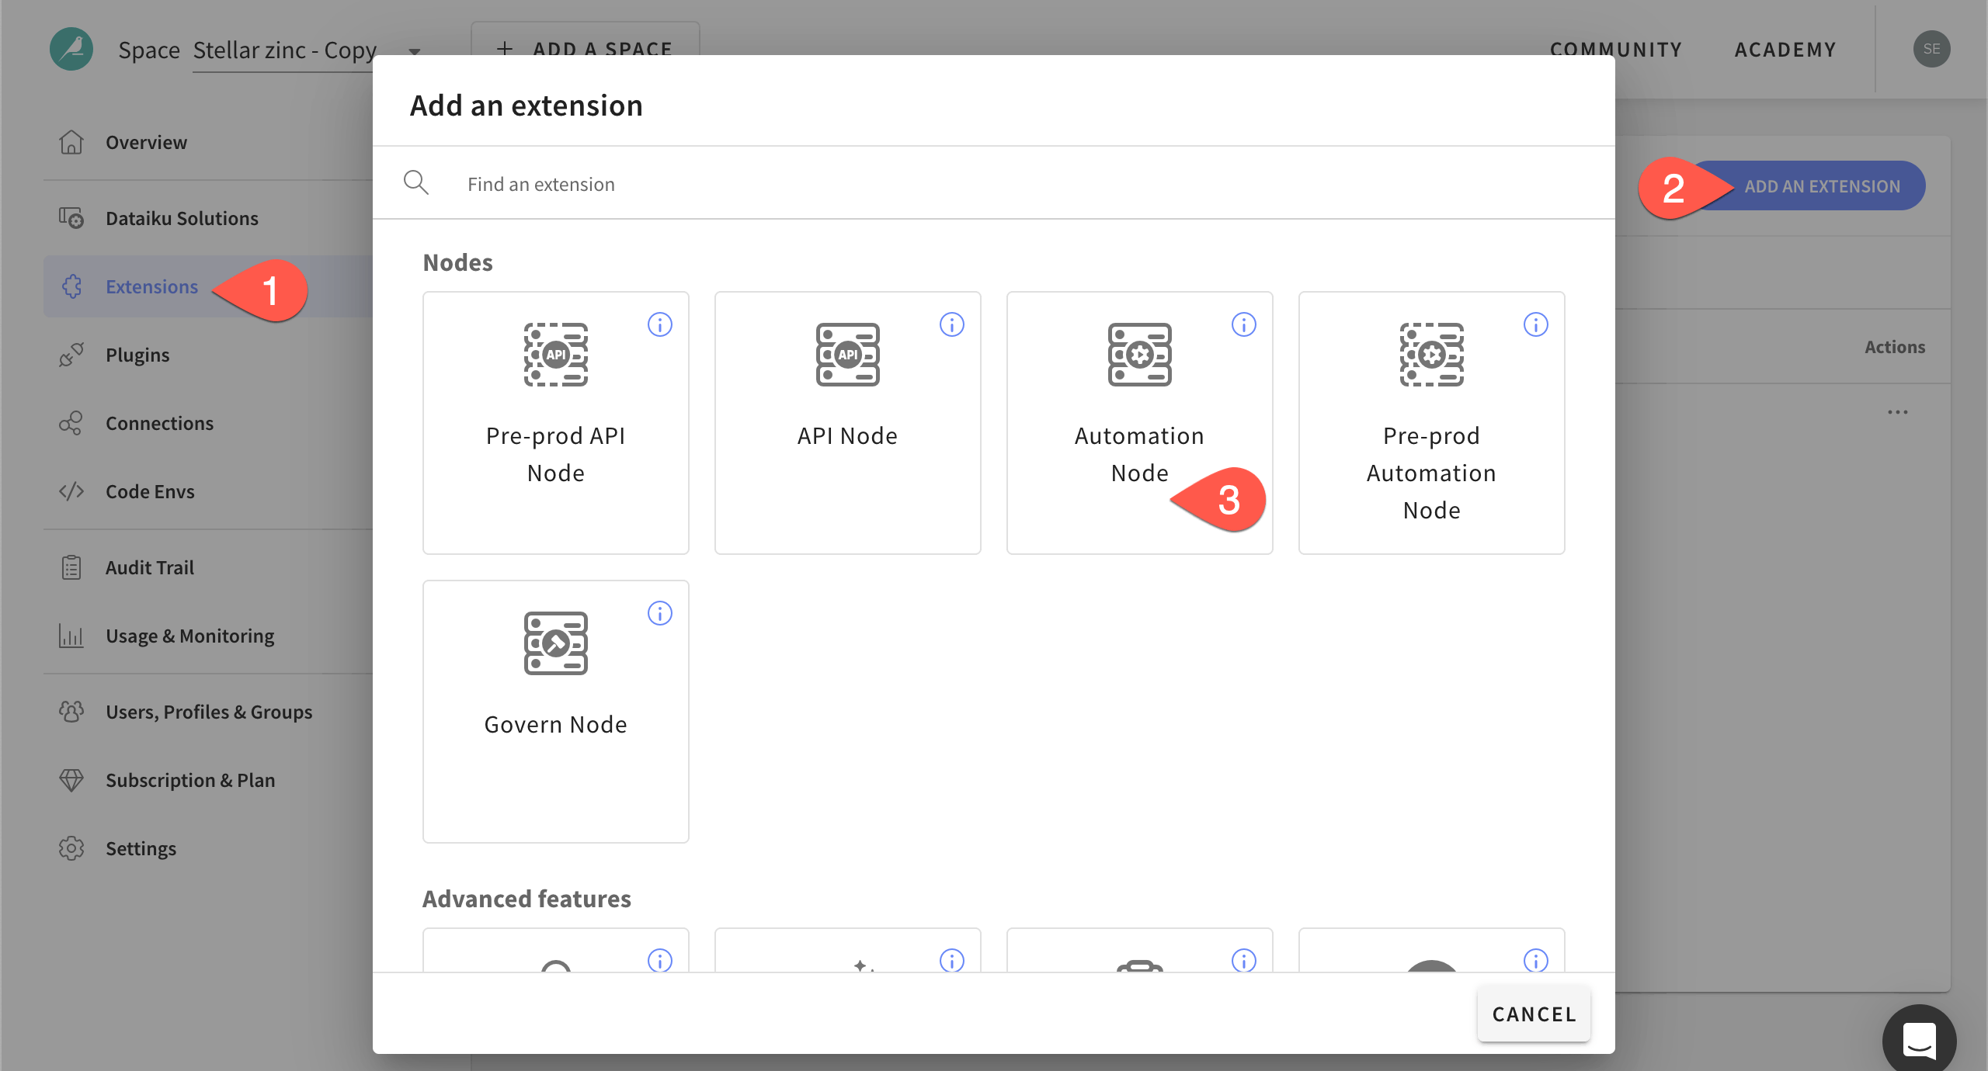Click the ADD AN EXTENSION button
Viewport: 1988px width, 1071px height.
pyautogui.click(x=1823, y=185)
